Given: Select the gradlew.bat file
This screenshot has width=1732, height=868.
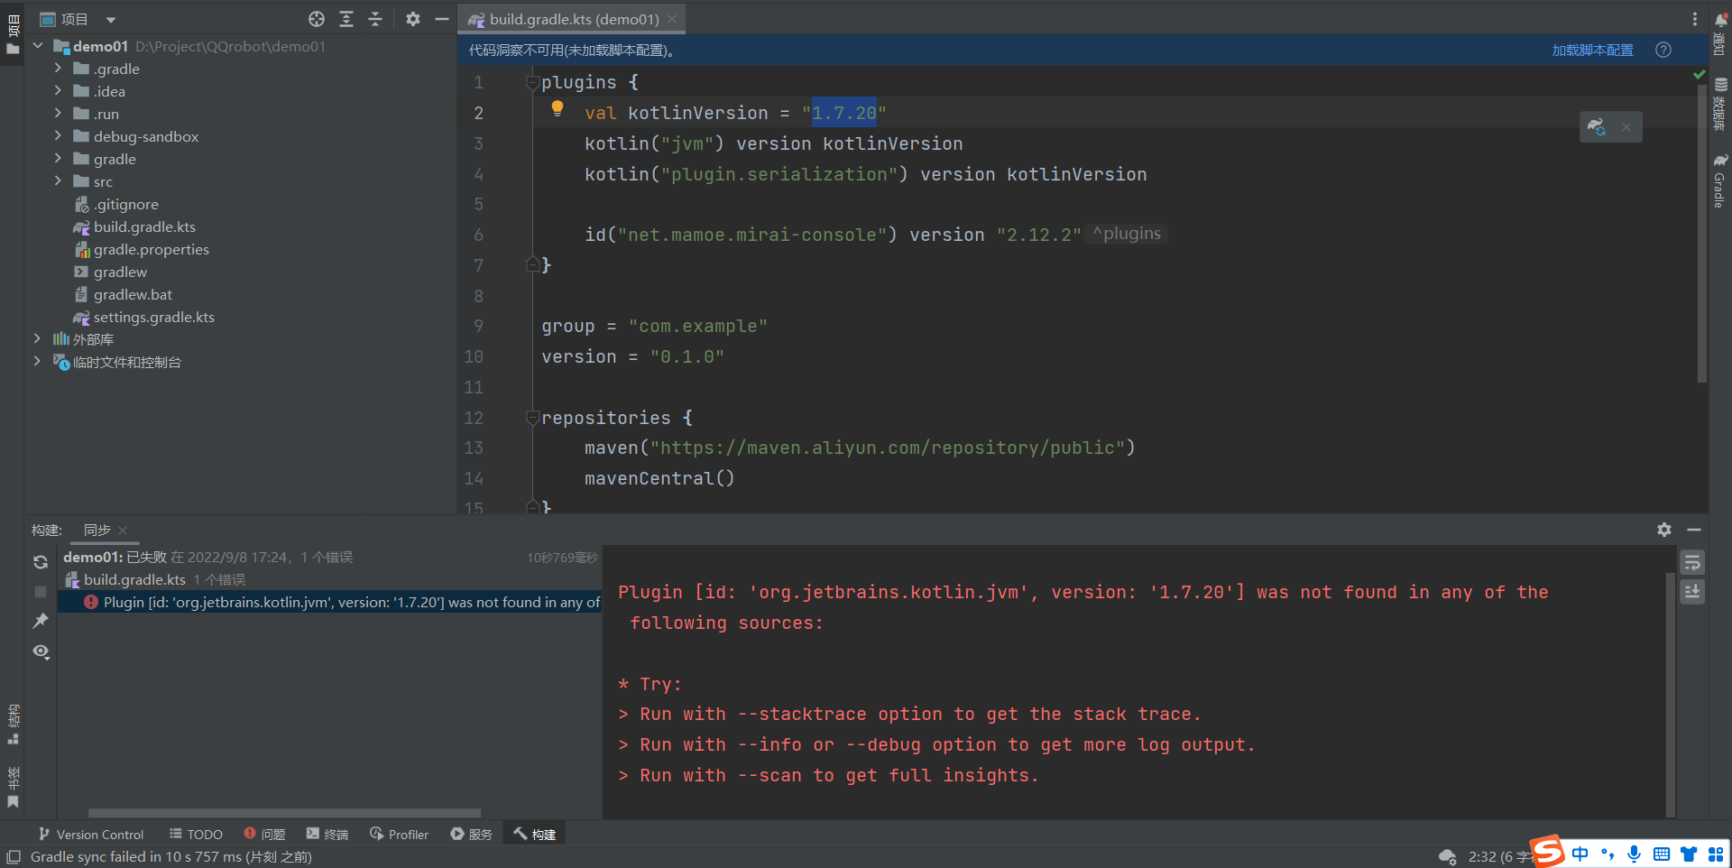Looking at the screenshot, I should pyautogui.click(x=124, y=294).
